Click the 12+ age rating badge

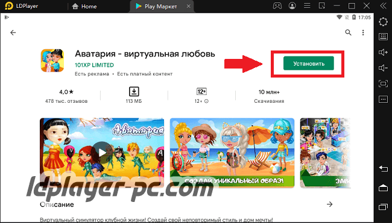201,91
